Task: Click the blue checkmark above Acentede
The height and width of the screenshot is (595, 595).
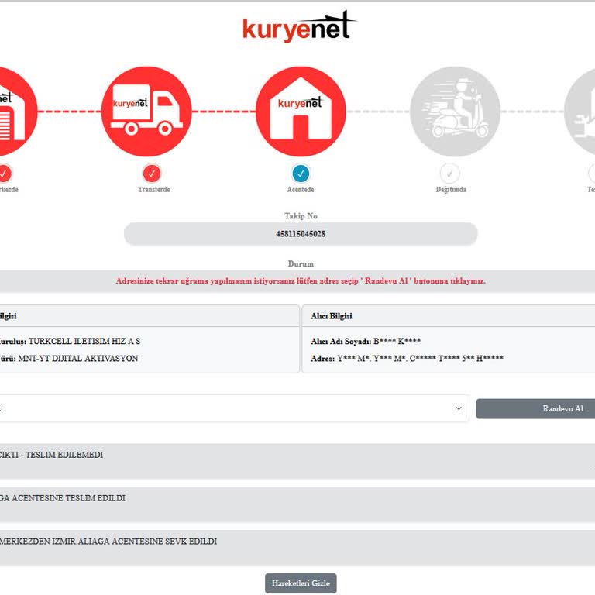Action: click(x=301, y=174)
